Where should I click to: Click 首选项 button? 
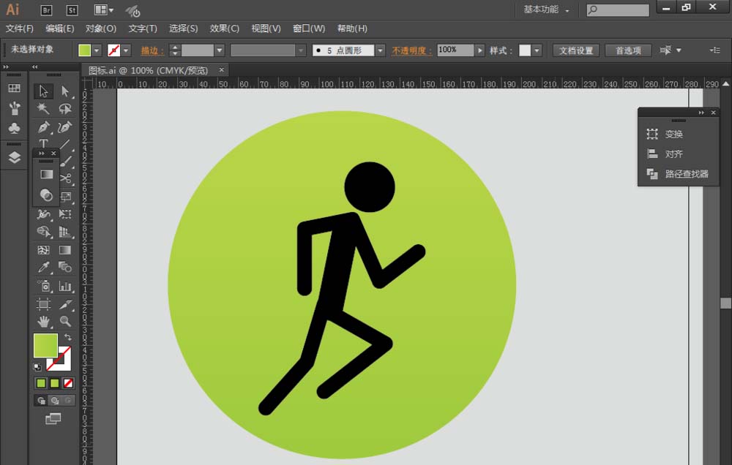tap(628, 50)
